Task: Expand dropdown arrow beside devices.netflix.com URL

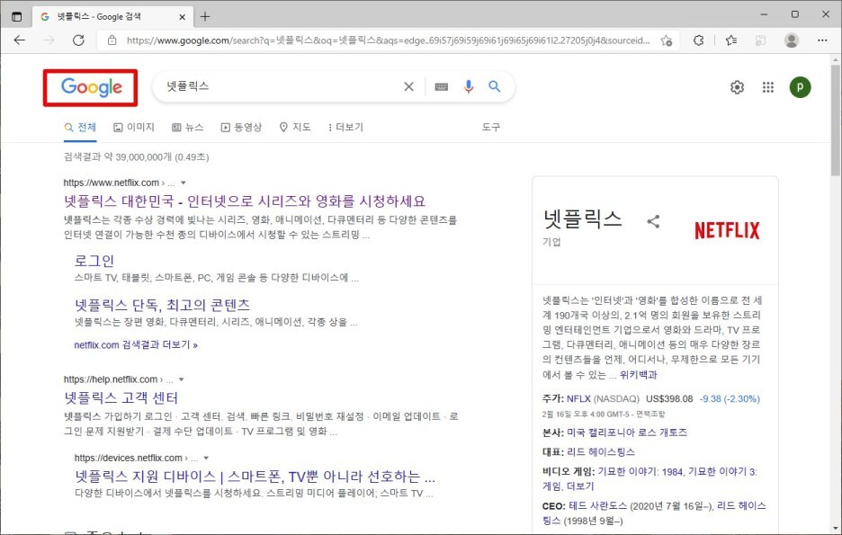Action: (206, 459)
